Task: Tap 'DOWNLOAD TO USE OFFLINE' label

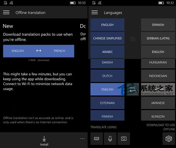Action: [x=161, y=127]
